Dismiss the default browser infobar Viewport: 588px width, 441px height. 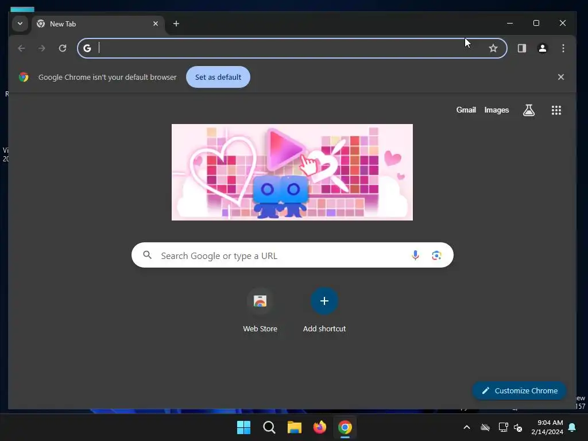[560, 77]
